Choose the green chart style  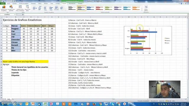click(x=109, y=8)
